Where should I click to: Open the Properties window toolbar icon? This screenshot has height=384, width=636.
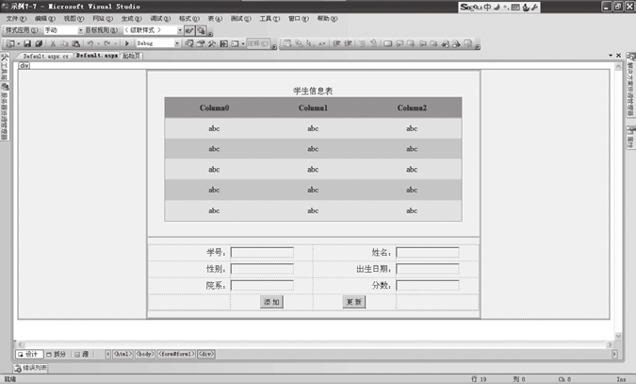(201, 43)
